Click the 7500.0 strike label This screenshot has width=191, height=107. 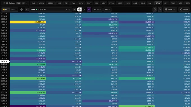[4, 22]
